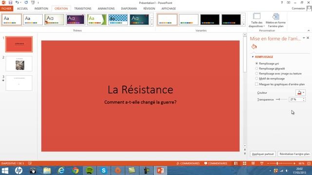Open the FICHIER tab
The image size is (312, 175).
coord(6,9)
